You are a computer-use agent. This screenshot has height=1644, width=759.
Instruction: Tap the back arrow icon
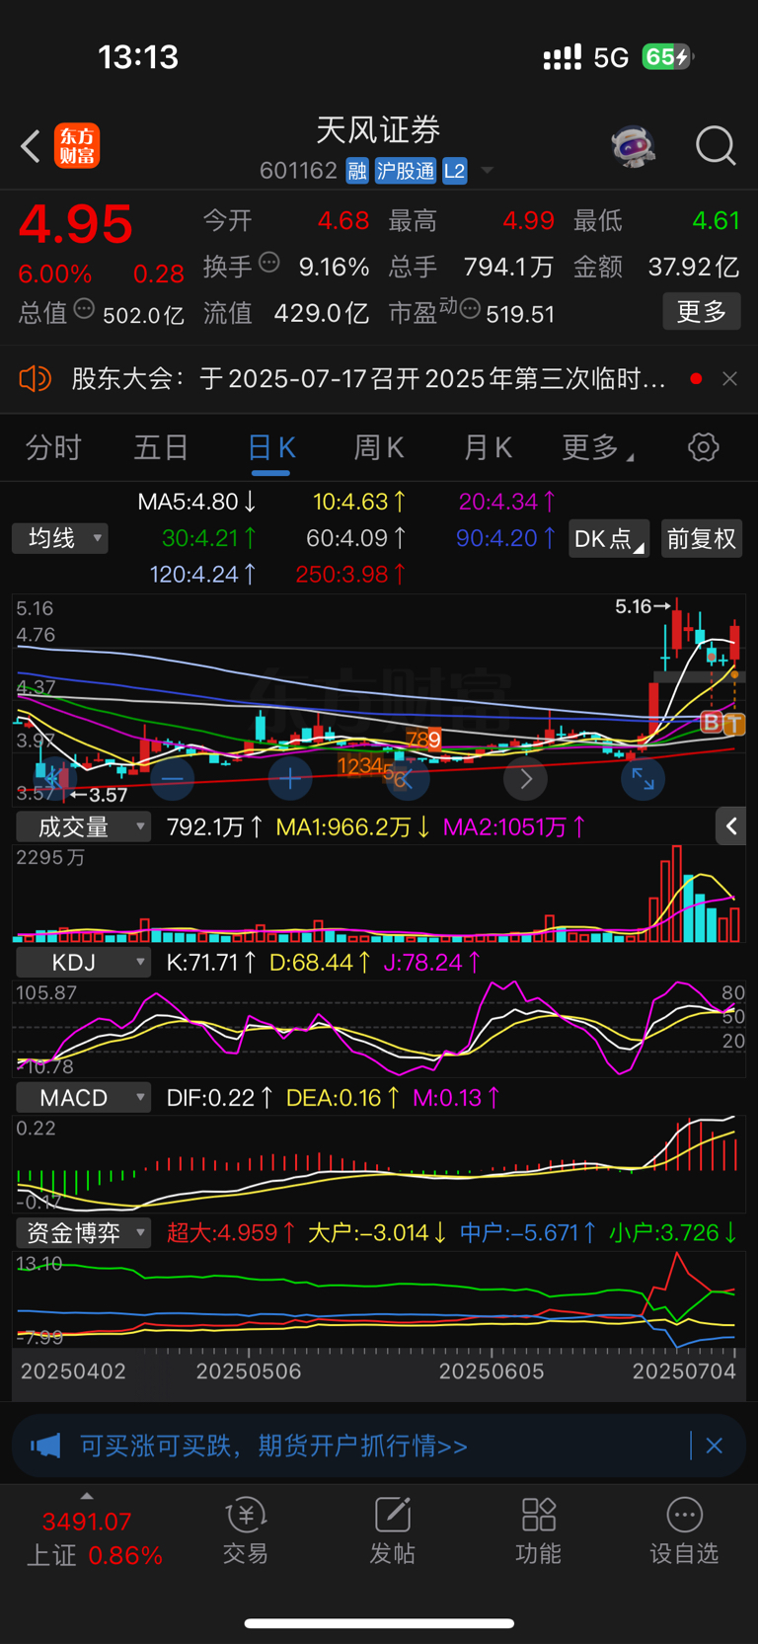pyautogui.click(x=31, y=146)
